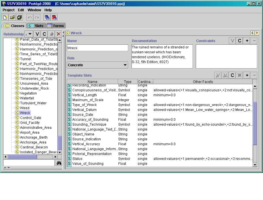Click the V view class button in Relationship bar
Screen dimensions: 263x200
tap(37, 34)
